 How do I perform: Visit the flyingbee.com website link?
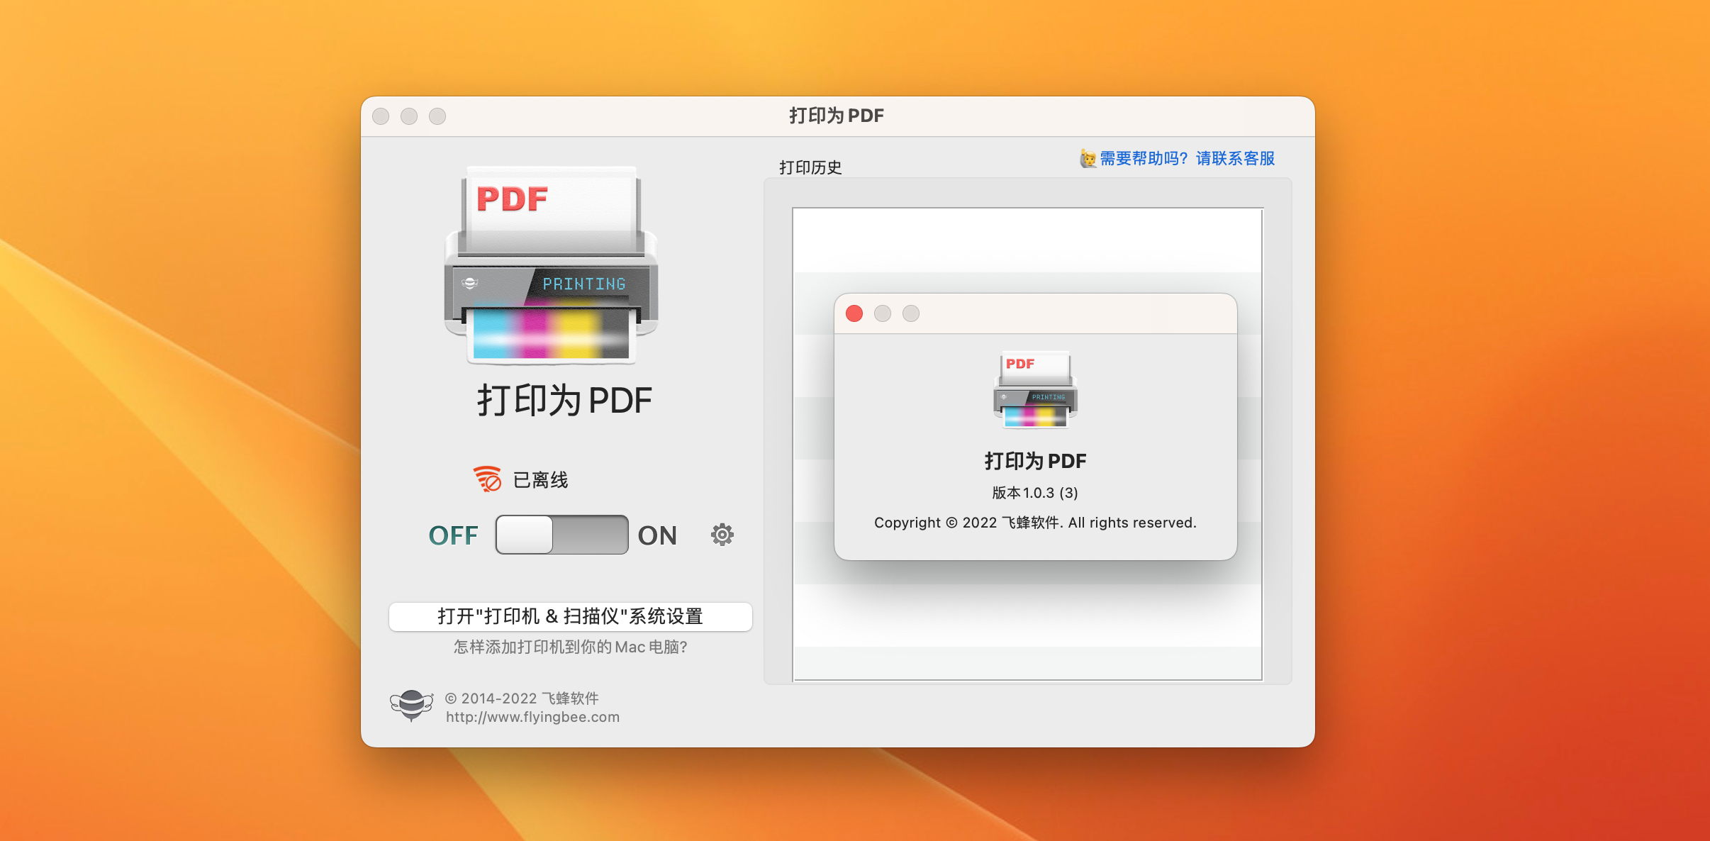pyautogui.click(x=532, y=717)
